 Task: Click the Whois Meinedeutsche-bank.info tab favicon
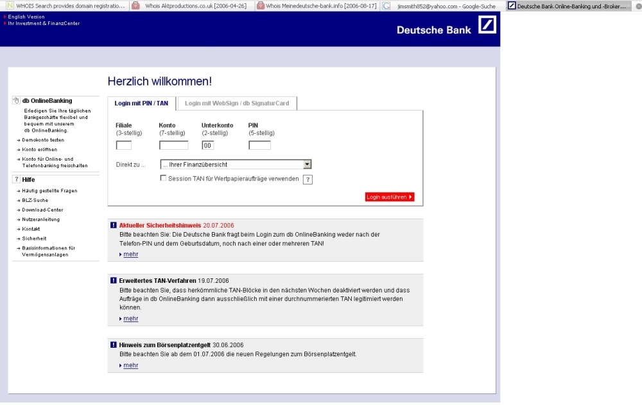[x=261, y=6]
